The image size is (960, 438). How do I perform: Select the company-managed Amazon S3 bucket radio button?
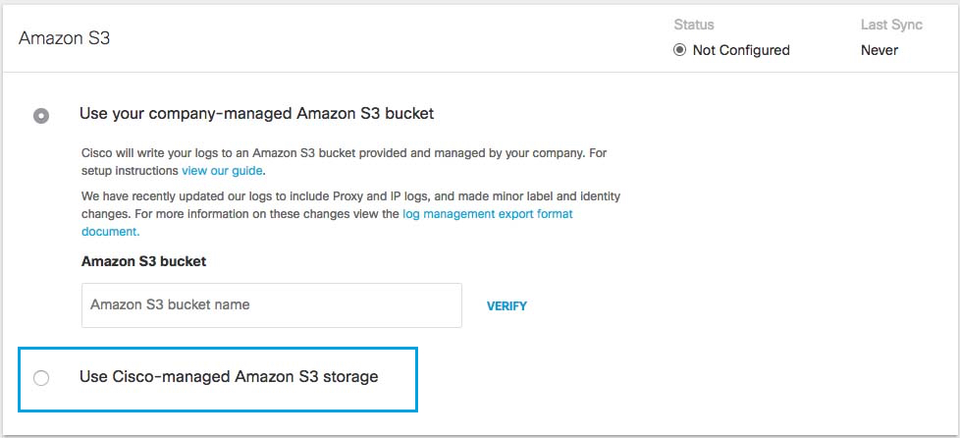(41, 115)
